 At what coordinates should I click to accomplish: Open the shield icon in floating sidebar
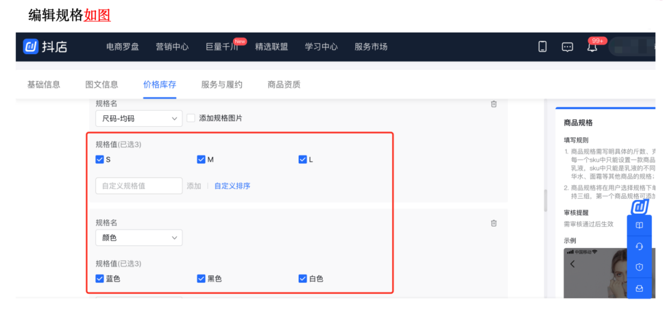(x=640, y=267)
